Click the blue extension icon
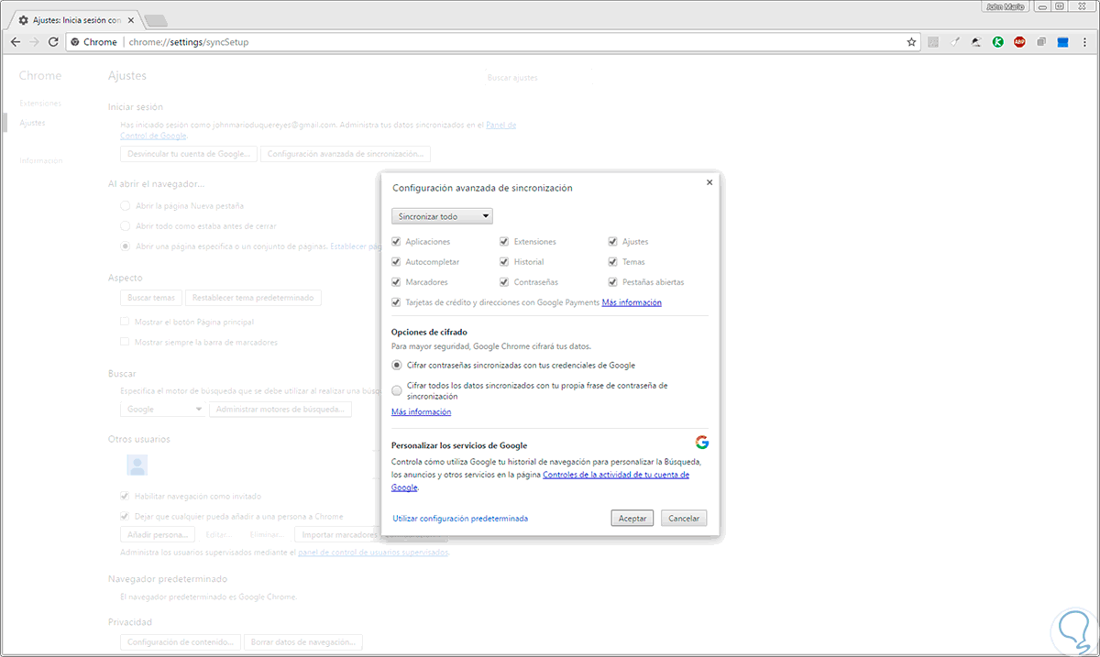This screenshot has height=657, width=1100. pyautogui.click(x=1063, y=42)
